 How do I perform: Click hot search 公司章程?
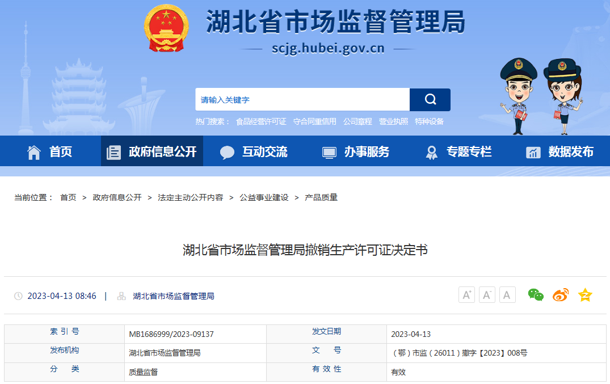pos(357,121)
